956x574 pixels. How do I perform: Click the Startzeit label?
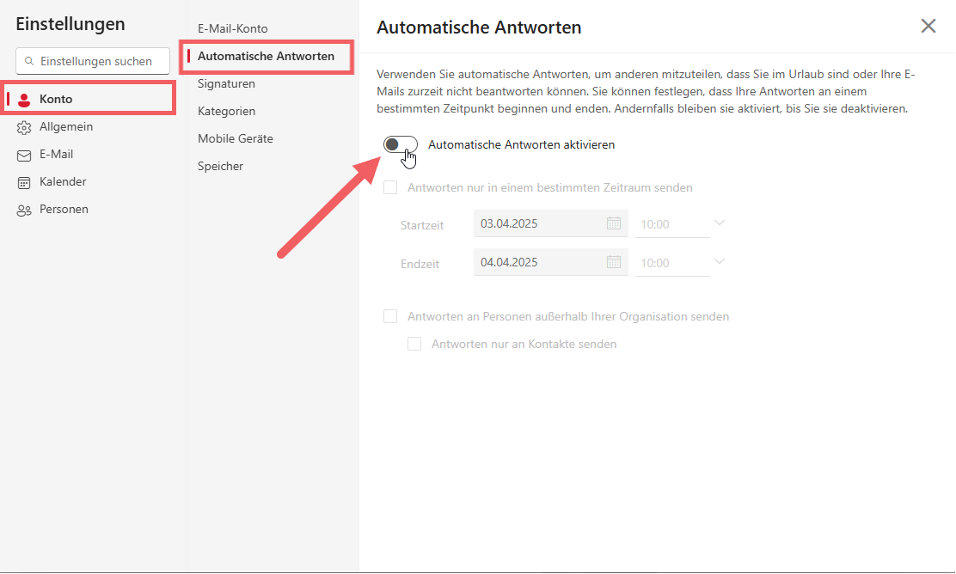coord(422,225)
